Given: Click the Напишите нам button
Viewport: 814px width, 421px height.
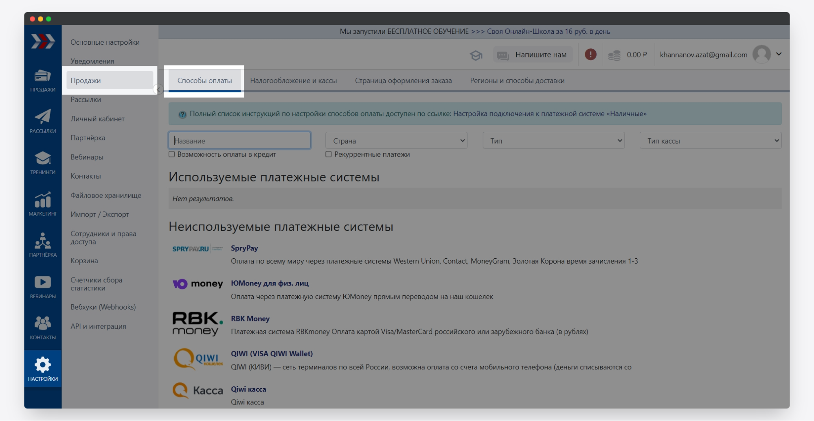Looking at the screenshot, I should point(533,55).
